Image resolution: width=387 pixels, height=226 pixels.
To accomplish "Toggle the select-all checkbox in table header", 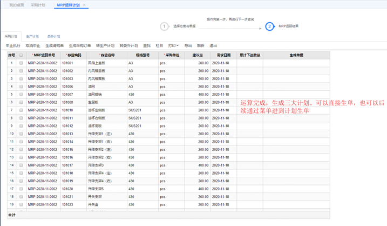I will coord(21,55).
